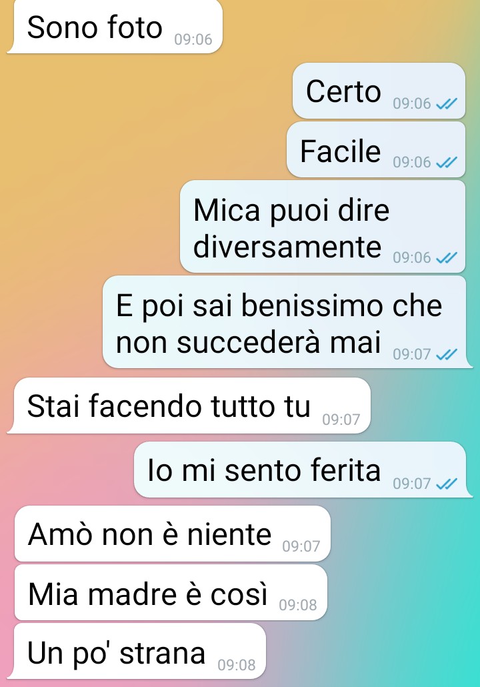
Task: Tap the 09:08 timestamp on 'Un po' strana'
Action: tap(237, 664)
